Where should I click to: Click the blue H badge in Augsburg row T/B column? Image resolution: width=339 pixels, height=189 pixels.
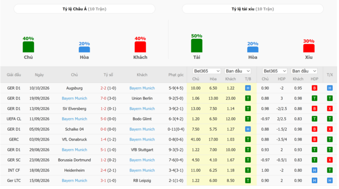click(x=248, y=88)
